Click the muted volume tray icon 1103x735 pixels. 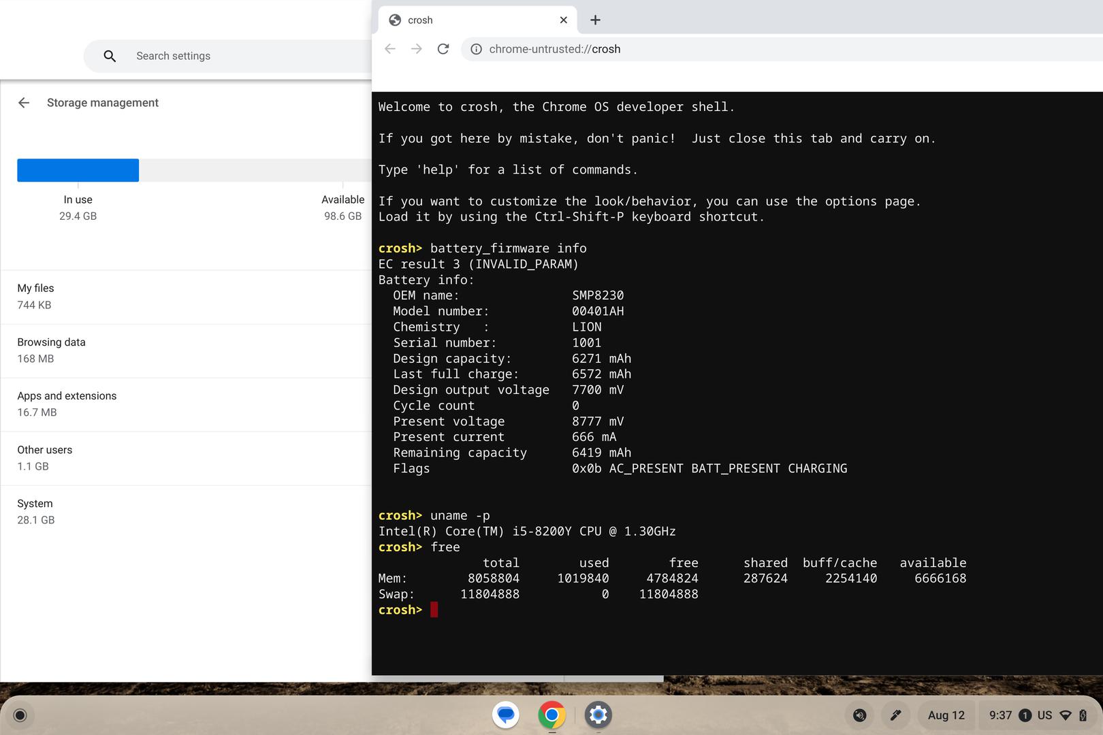[x=860, y=715]
